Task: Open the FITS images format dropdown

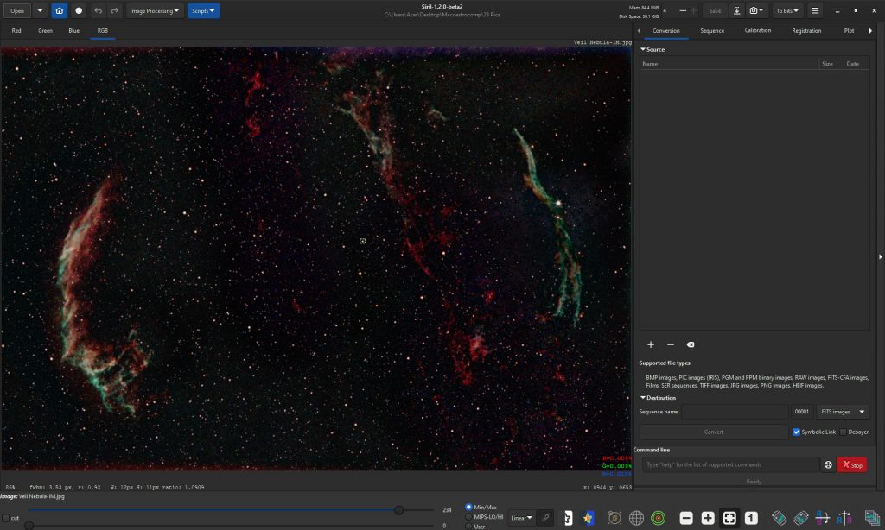Action: click(x=843, y=412)
